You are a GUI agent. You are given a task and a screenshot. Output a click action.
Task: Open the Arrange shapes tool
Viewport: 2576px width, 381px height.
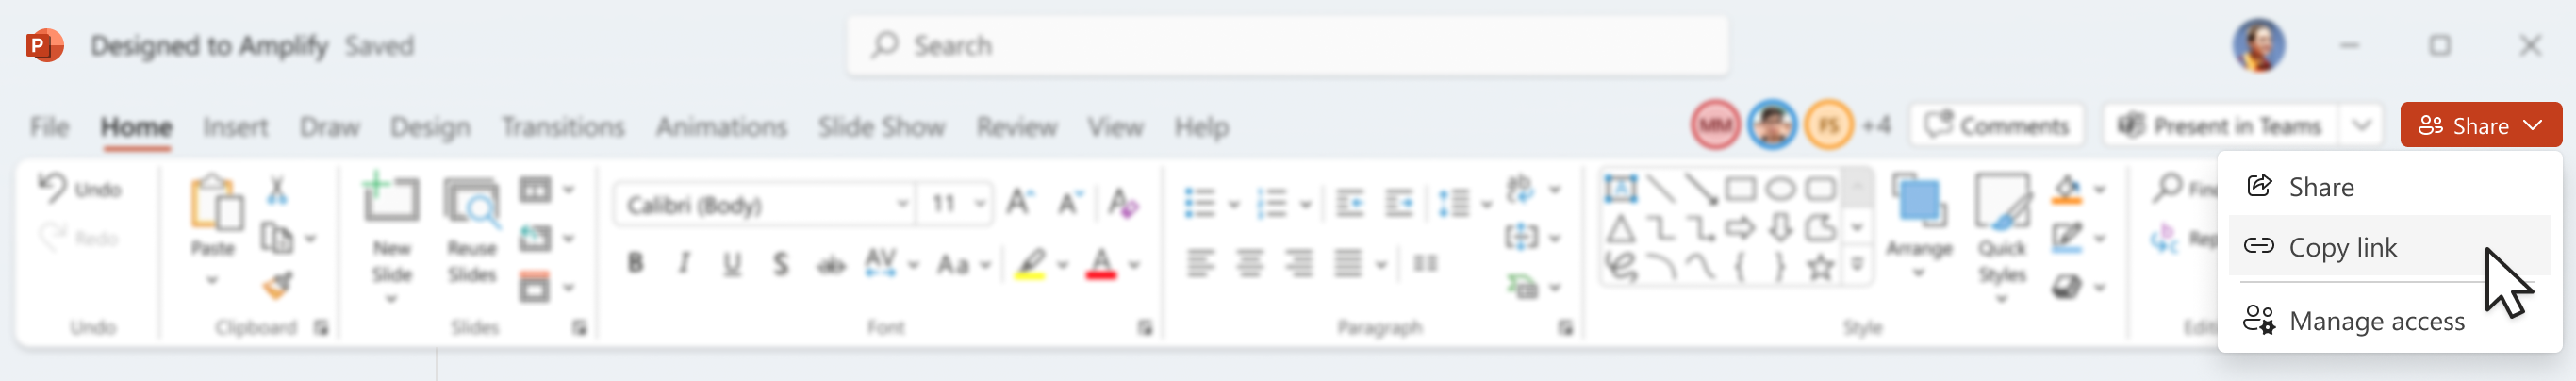(1918, 226)
